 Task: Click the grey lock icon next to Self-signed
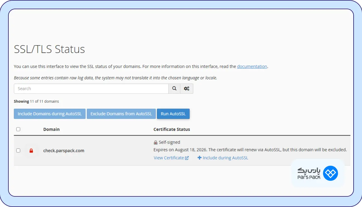coord(156,143)
